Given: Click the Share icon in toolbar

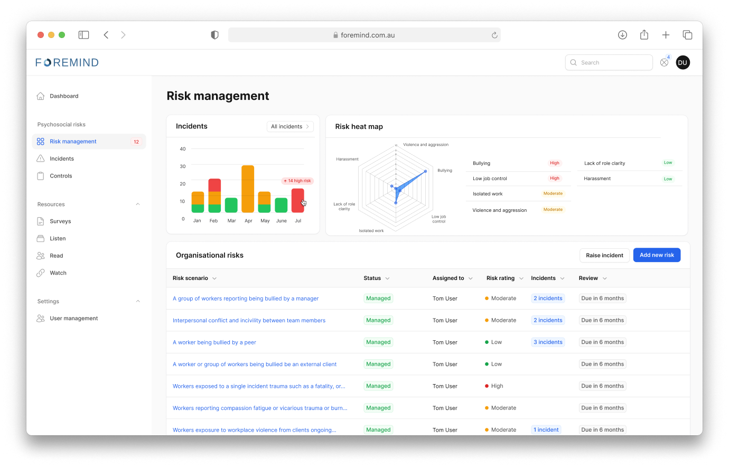Looking at the screenshot, I should (x=644, y=35).
